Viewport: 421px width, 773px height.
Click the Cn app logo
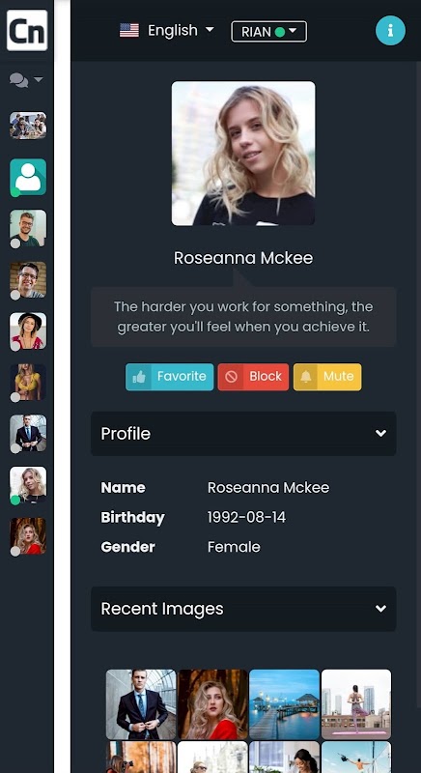[27, 31]
